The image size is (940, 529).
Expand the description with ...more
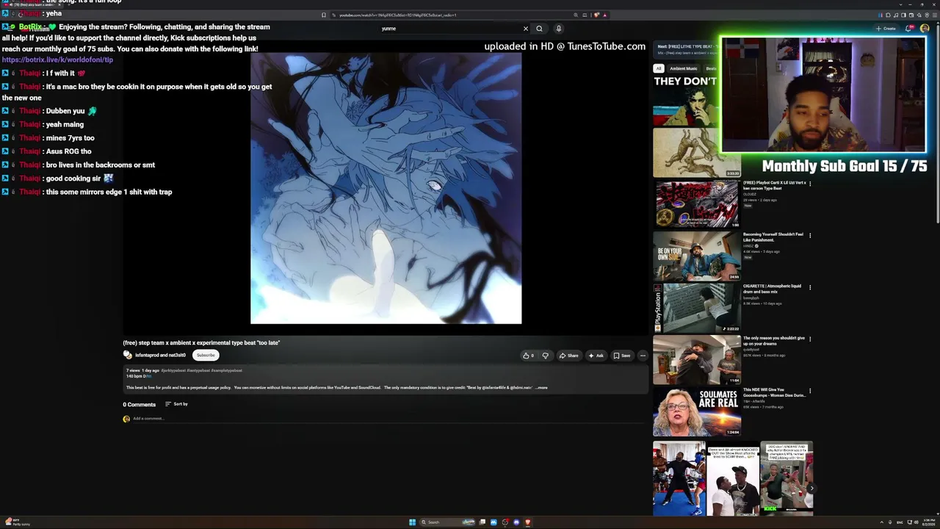[x=542, y=388]
